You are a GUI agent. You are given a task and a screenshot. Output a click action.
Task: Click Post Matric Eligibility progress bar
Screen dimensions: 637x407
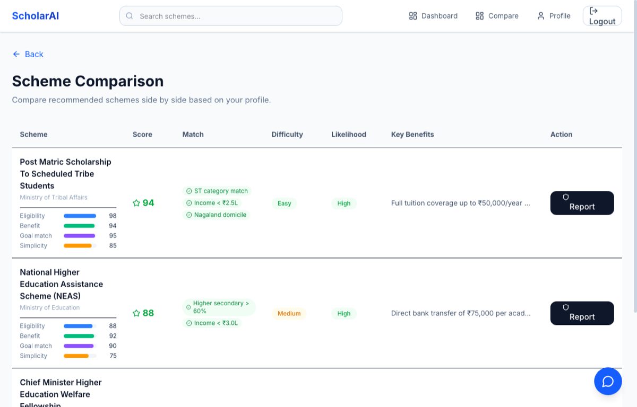(80, 216)
